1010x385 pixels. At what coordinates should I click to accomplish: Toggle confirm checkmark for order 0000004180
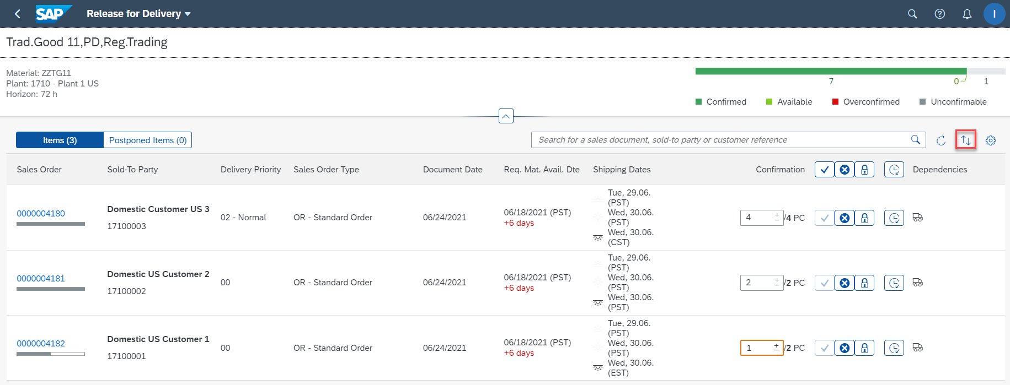(824, 218)
